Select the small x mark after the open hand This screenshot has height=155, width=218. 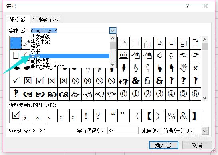(195, 68)
